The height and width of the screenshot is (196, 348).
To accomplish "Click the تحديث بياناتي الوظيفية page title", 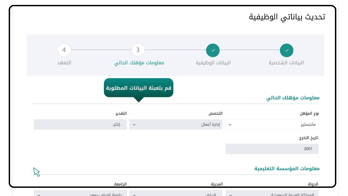I will pos(287,17).
